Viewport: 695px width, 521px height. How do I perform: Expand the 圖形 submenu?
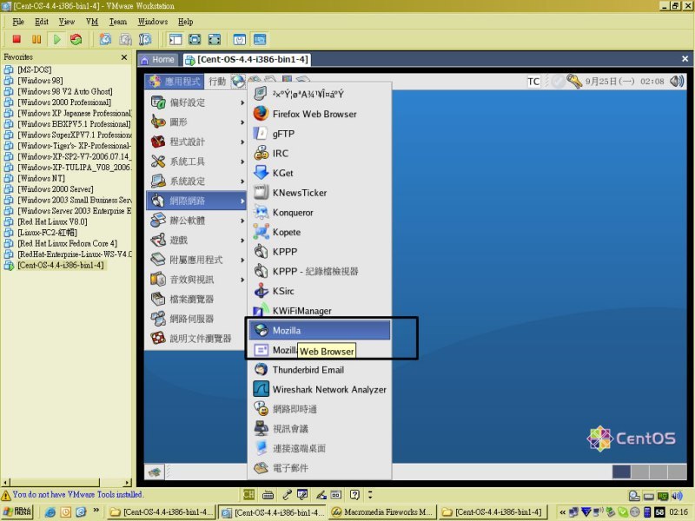(x=197, y=122)
